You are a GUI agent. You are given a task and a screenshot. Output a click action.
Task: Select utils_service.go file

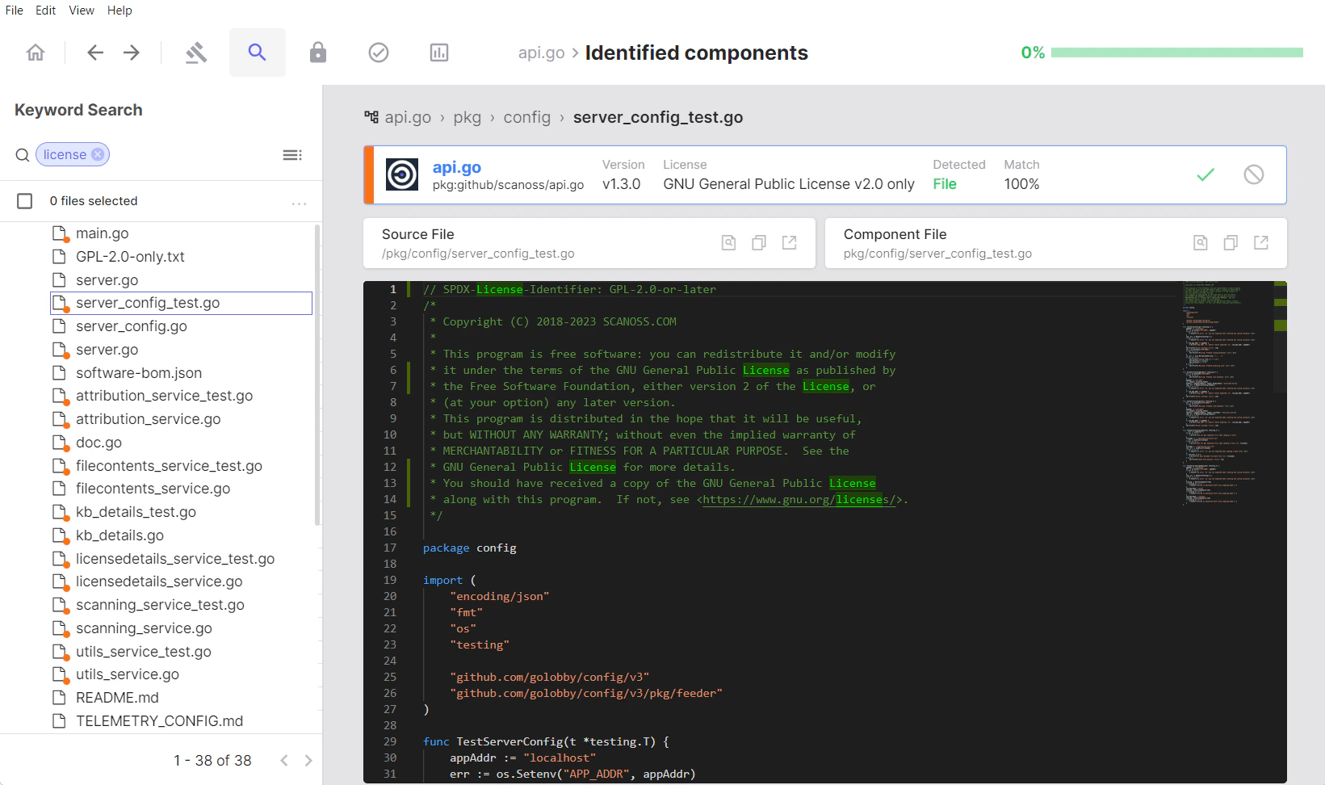point(128,674)
